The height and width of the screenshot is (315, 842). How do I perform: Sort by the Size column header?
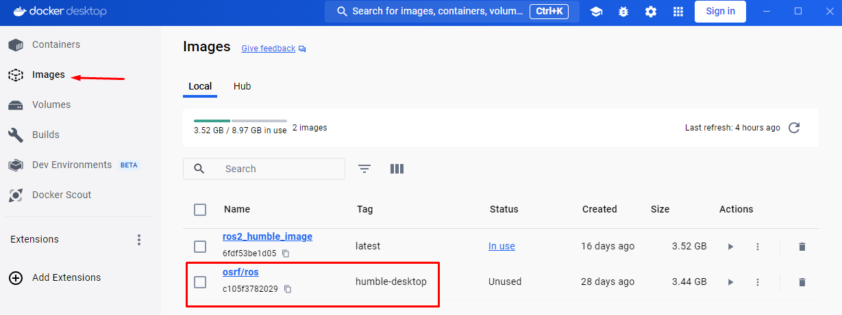(660, 210)
